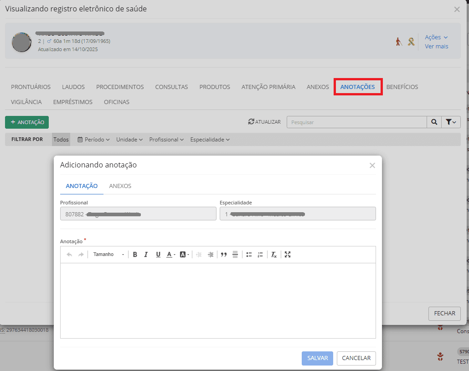Click the remove formatting icon
Viewport: 469px width, 371px height.
pos(273,255)
